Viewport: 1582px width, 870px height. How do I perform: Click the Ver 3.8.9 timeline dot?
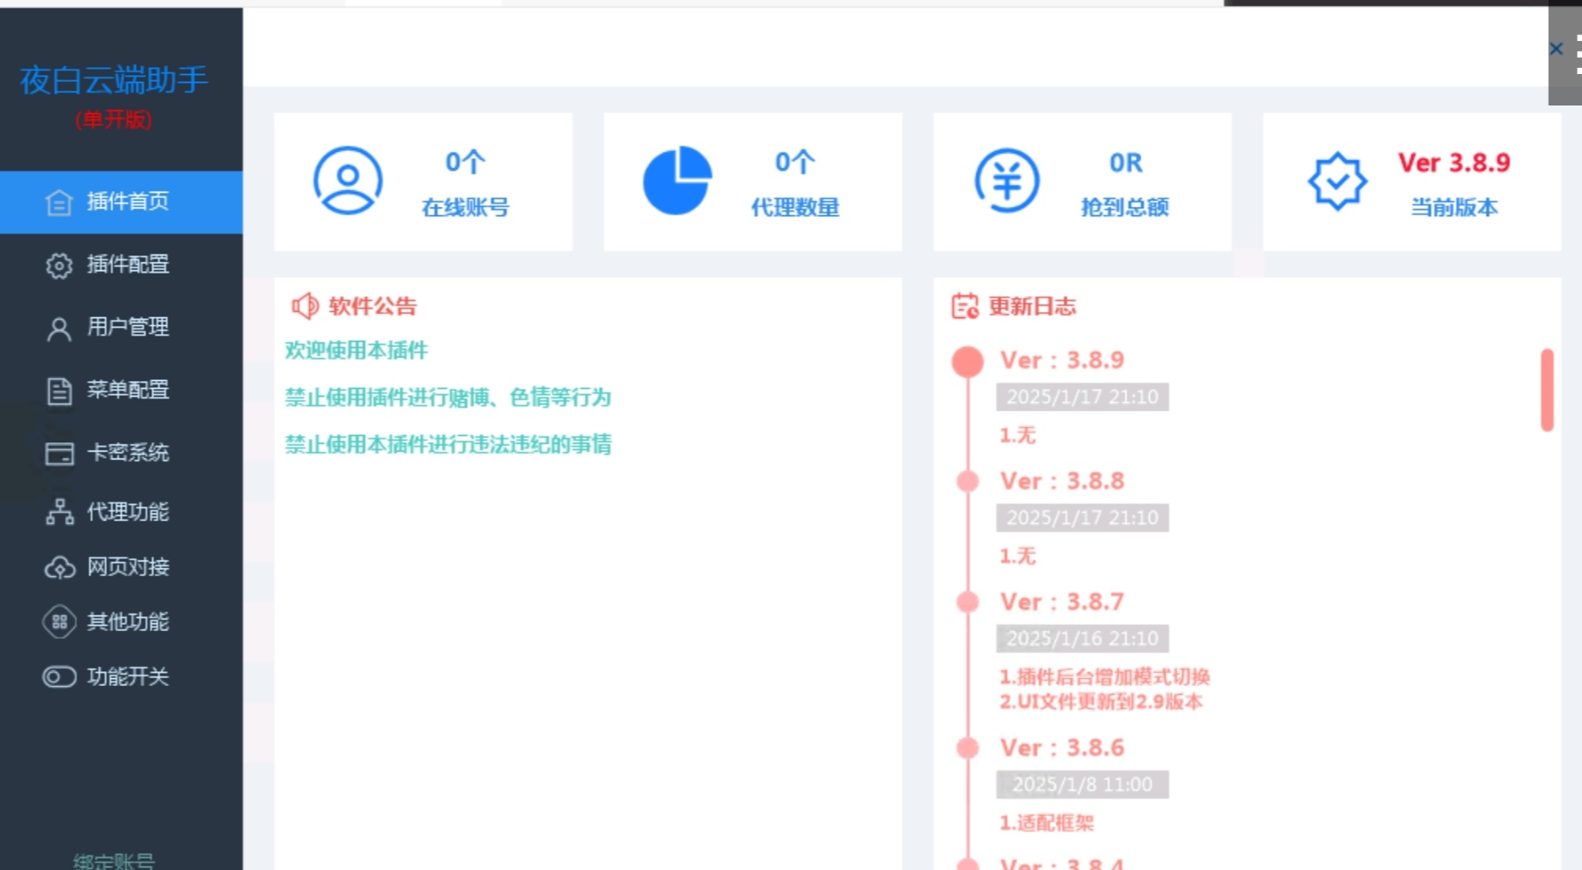coord(967,361)
